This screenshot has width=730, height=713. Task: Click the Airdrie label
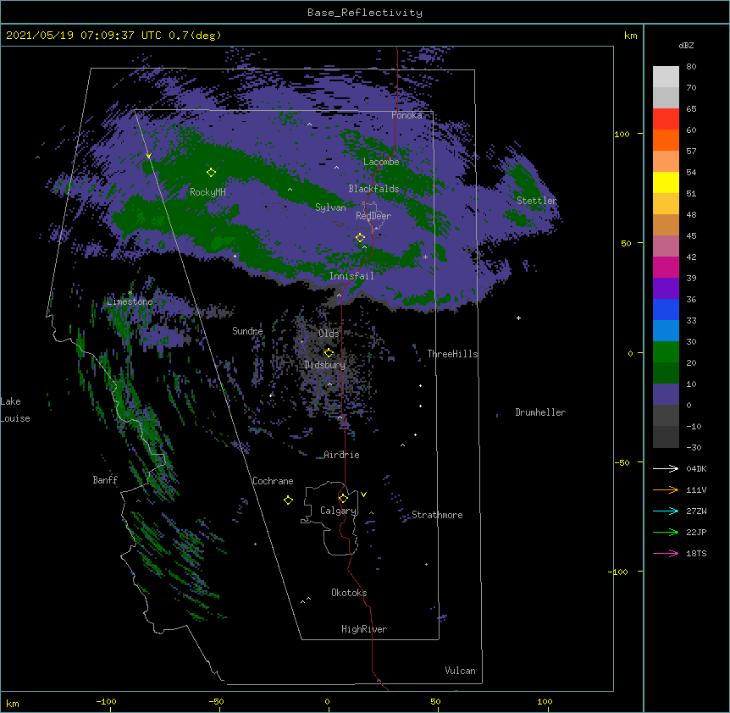point(341,455)
